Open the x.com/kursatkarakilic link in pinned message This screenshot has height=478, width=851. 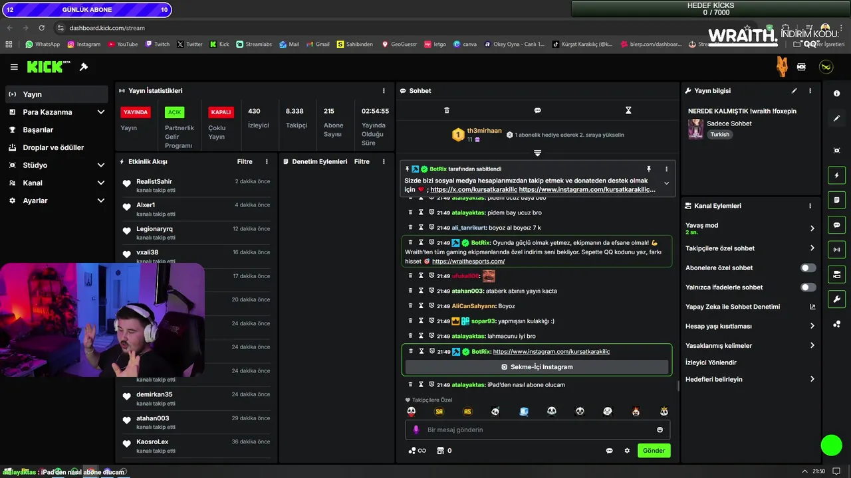point(473,189)
